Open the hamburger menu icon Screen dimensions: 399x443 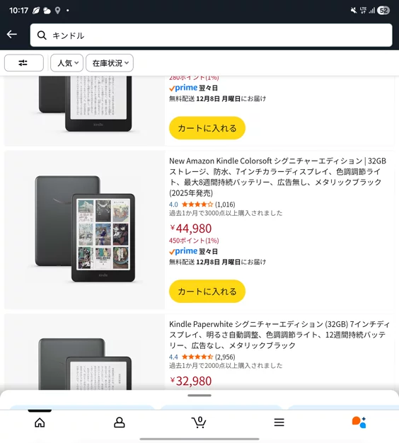[279, 422]
